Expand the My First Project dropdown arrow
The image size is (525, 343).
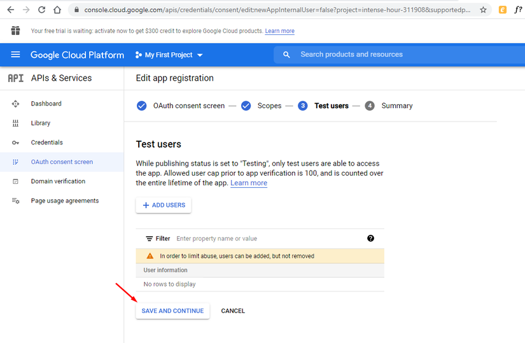coord(200,55)
